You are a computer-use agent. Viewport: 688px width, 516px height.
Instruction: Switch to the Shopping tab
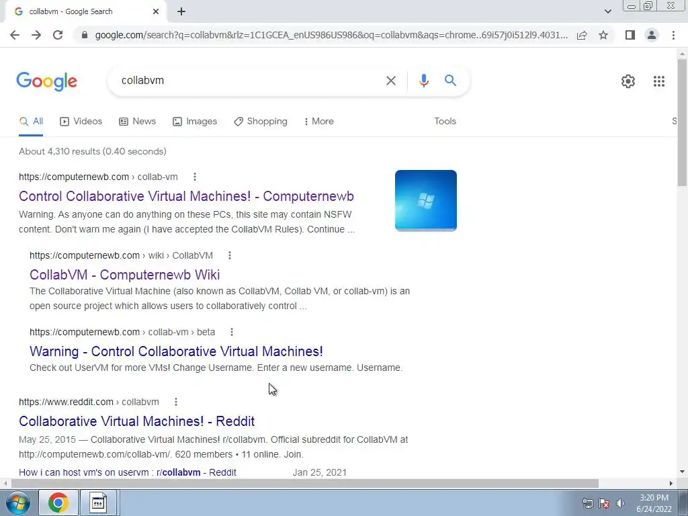click(261, 122)
